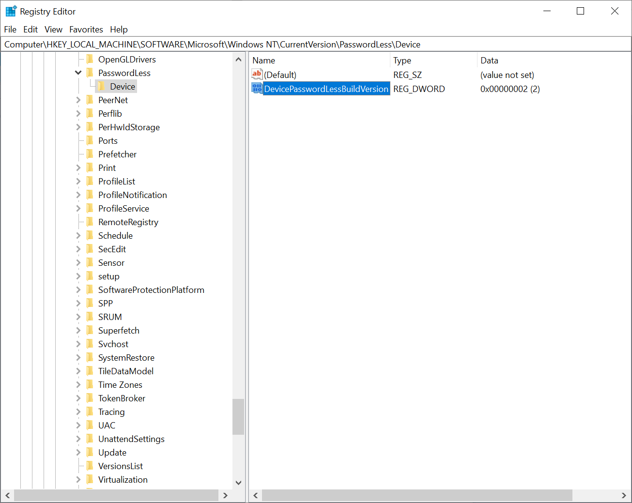Open the Edit menu
This screenshot has height=503, width=632.
31,30
